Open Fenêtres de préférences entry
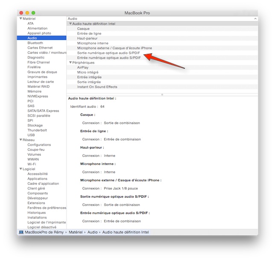This screenshot has height=260, width=275. 47,208
